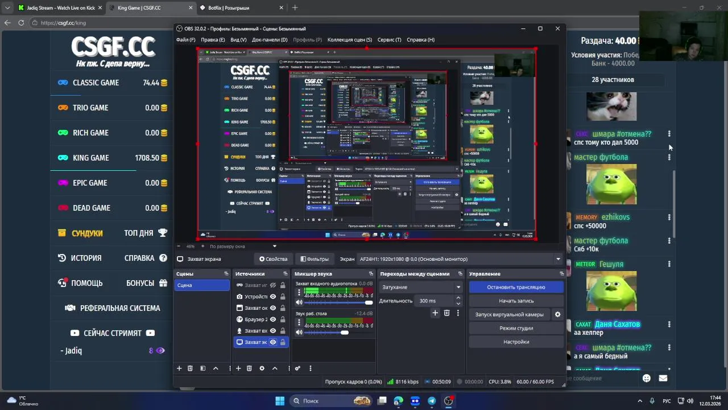Move the source up in the Источники toolbar
The height and width of the screenshot is (410, 728).
275,368
